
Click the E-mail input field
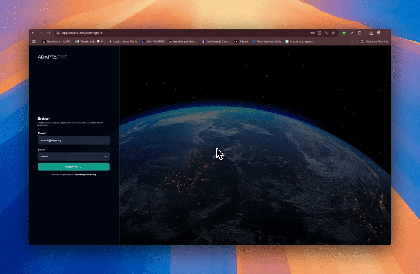[x=73, y=140]
